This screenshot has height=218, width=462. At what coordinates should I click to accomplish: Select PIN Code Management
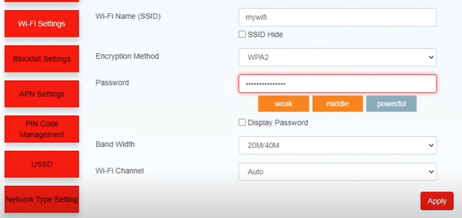pos(42,129)
